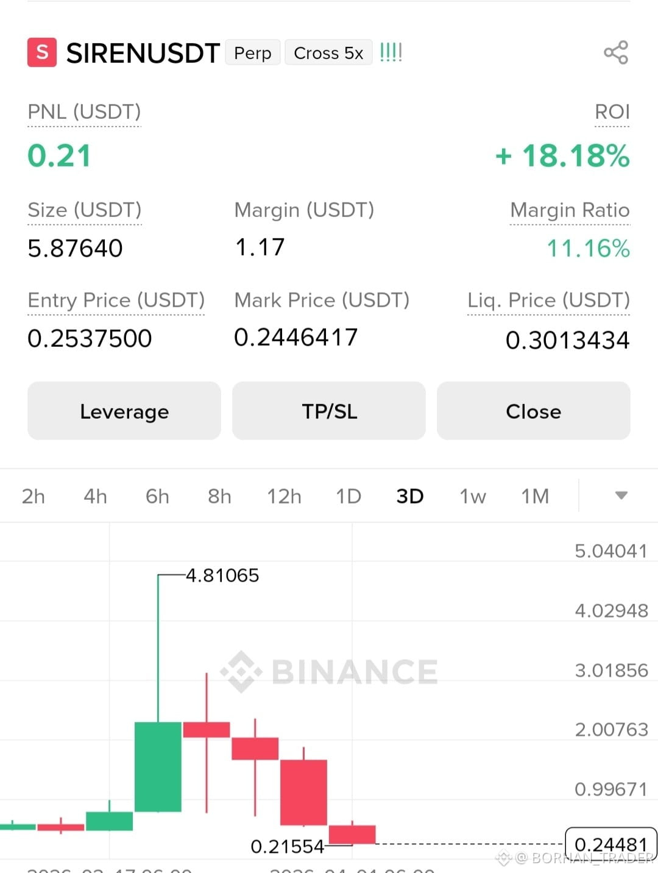658x873 pixels.
Task: Tap the mark price 0.2446417
Action: pyautogui.click(x=296, y=337)
